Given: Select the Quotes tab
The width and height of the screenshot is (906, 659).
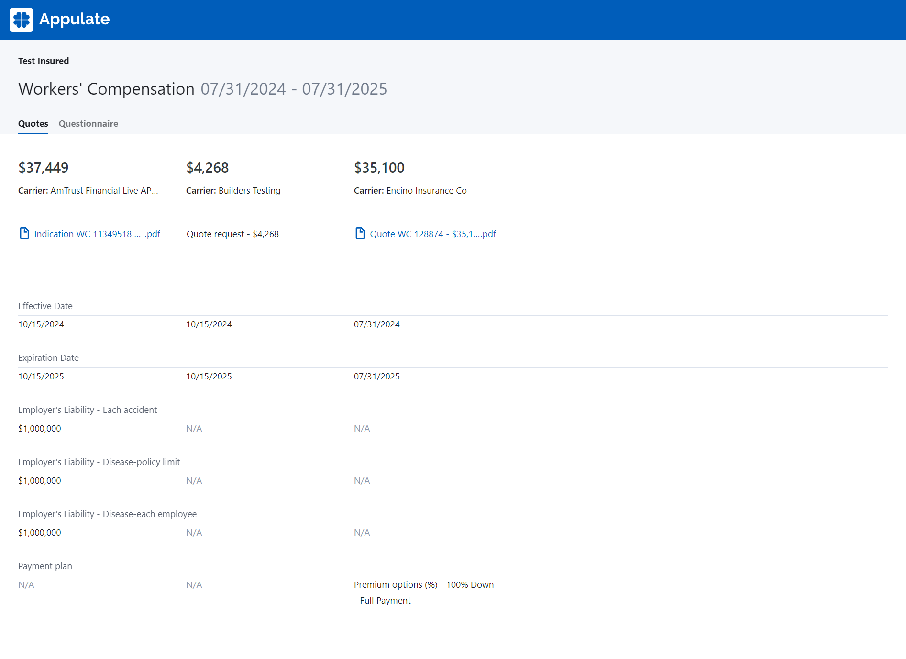Looking at the screenshot, I should click(33, 124).
